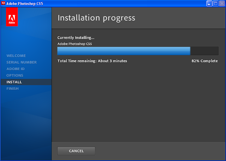Click the disabled maximize window button

pos(216,4)
